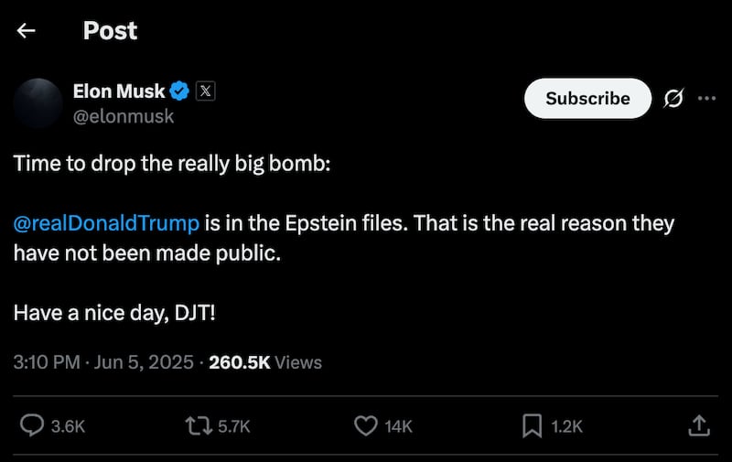Go back using the left arrow
Viewport: 732px width, 462px height.
pyautogui.click(x=27, y=31)
